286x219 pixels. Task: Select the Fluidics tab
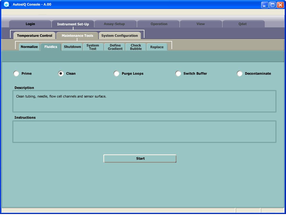[x=51, y=47]
